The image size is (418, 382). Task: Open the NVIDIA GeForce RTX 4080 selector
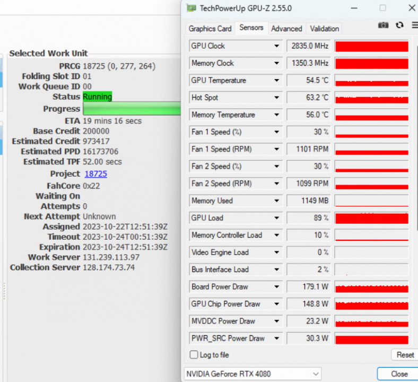pyautogui.click(x=252, y=374)
